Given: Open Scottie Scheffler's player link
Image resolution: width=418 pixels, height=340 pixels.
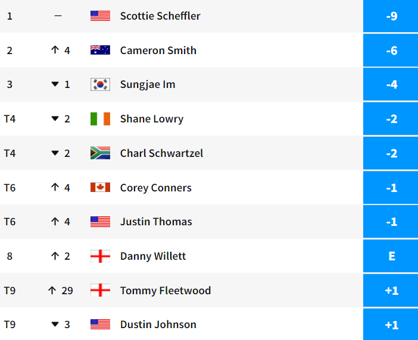Looking at the screenshot, I should click(x=160, y=16).
